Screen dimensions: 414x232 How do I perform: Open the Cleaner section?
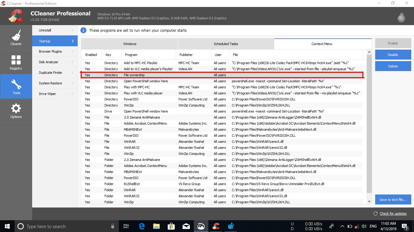[16, 38]
